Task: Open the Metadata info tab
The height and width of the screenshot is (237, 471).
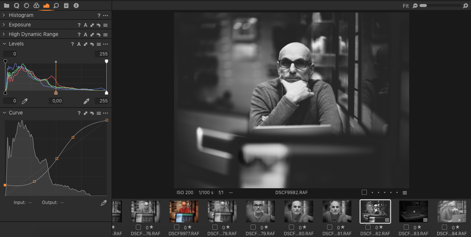Action: tap(77, 6)
